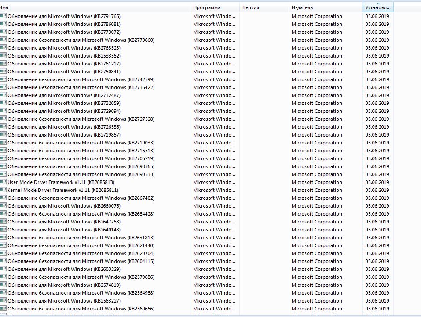The width and height of the screenshot is (421, 317).
Task: Click the update icon for KB2727528
Action: pyautogui.click(x=3, y=119)
